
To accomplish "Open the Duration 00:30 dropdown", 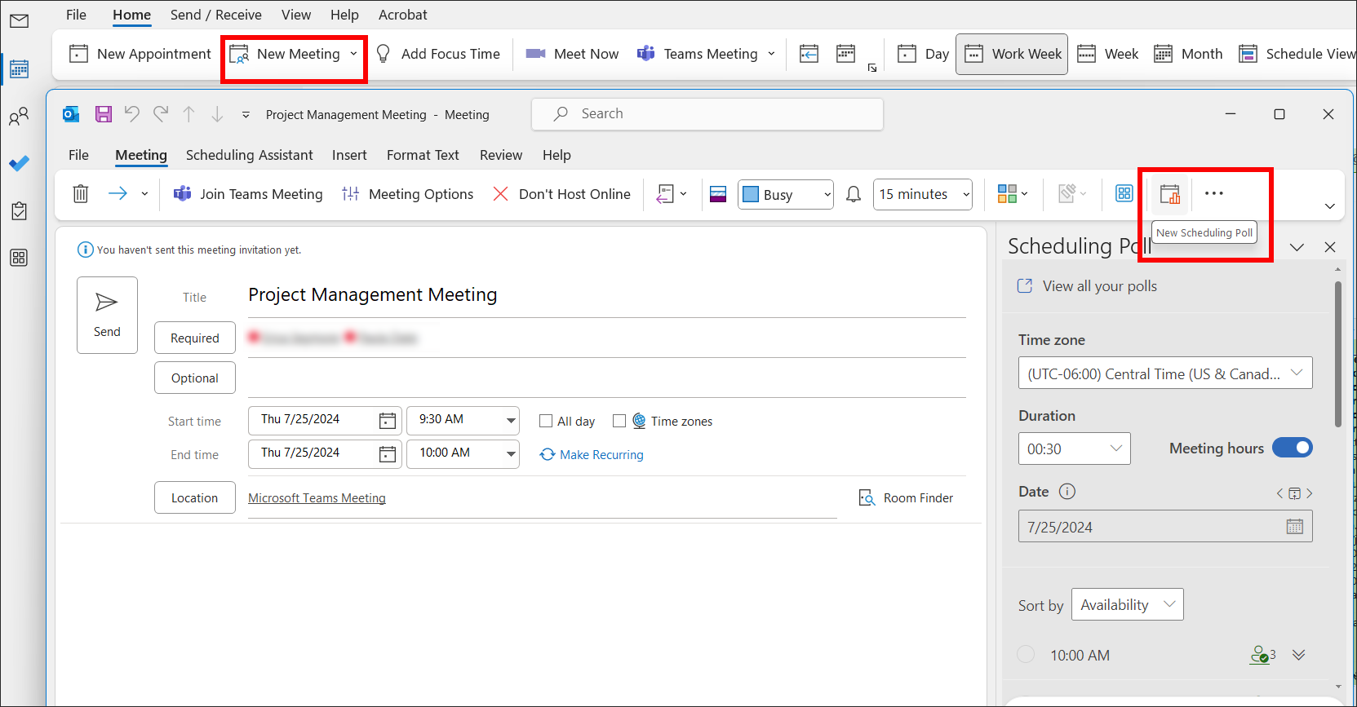I will [x=1075, y=449].
